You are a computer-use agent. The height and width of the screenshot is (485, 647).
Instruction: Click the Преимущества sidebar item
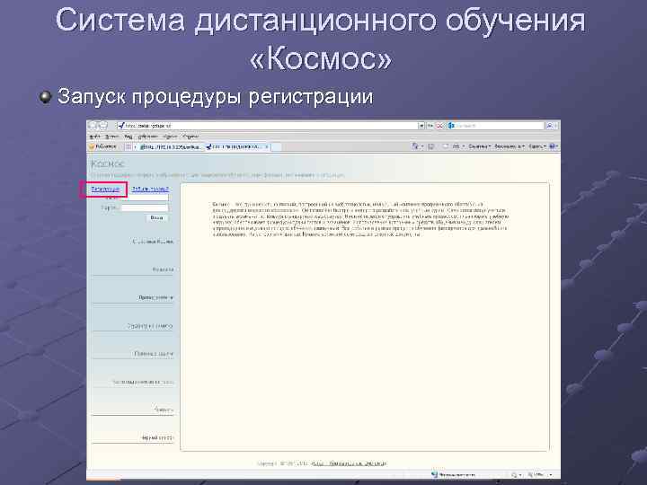click(155, 297)
